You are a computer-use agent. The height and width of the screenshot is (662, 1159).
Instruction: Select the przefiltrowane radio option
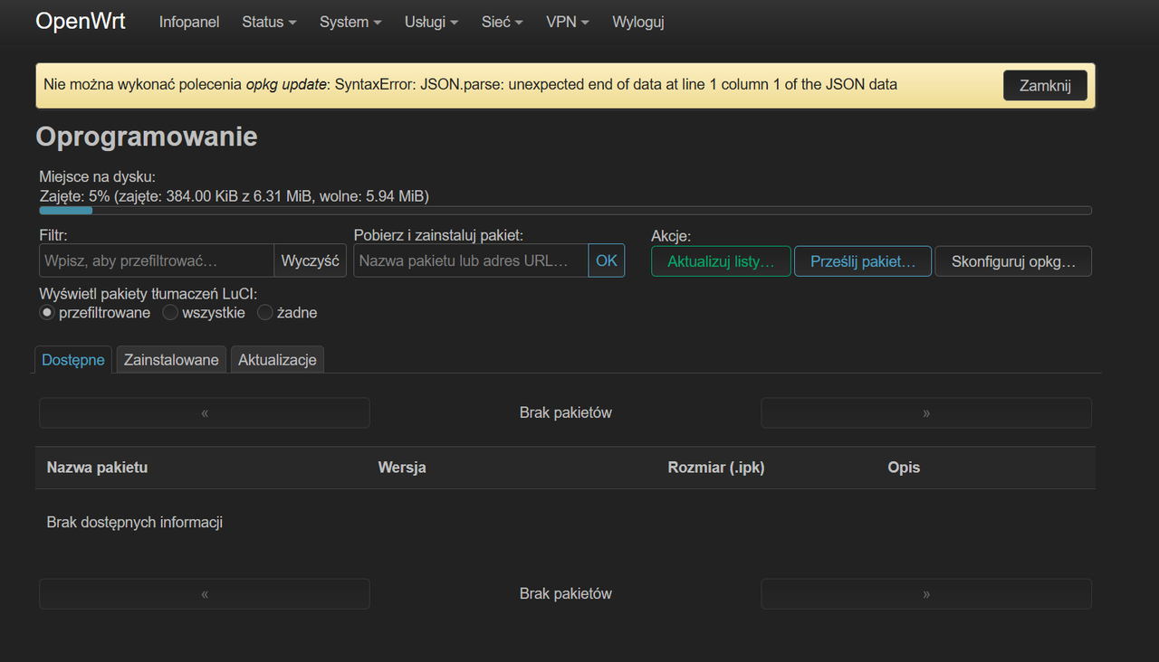pyautogui.click(x=47, y=313)
